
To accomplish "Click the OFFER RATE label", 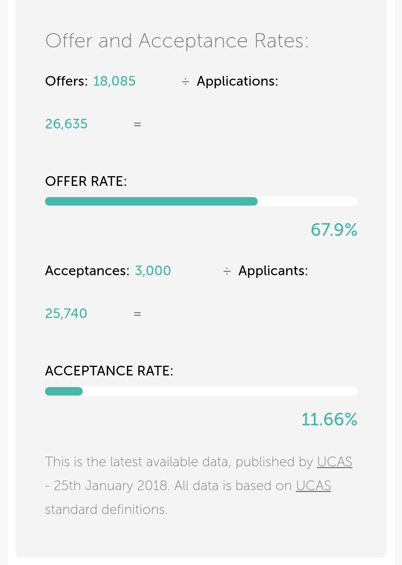I will (x=86, y=181).
